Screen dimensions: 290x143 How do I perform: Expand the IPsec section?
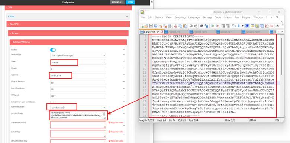tap(68, 16)
